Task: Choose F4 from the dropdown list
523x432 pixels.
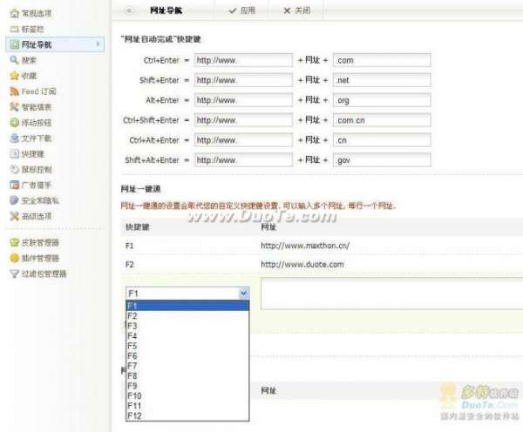Action: pos(187,335)
